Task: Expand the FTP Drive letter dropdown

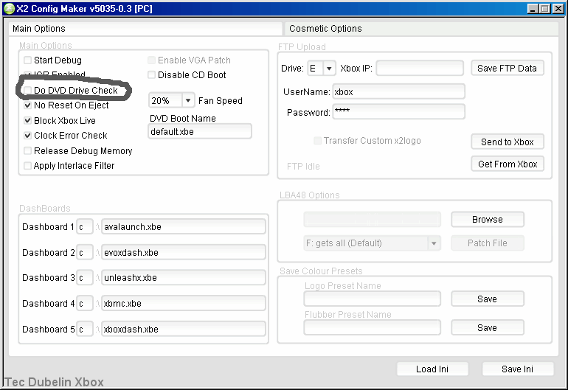Action: pos(328,69)
